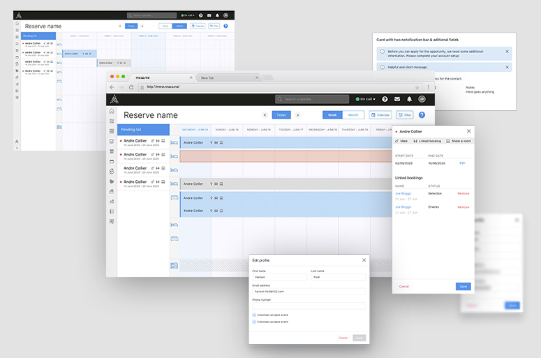Click the notification bell in front header
Viewport: 541px width, 358px height.
[409, 99]
